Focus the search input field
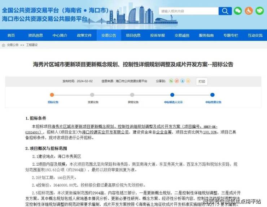The height and width of the screenshot is (207, 267). coord(188,11)
